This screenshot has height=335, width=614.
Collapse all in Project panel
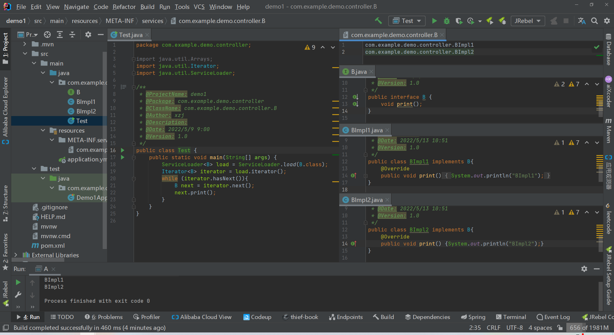coord(72,35)
